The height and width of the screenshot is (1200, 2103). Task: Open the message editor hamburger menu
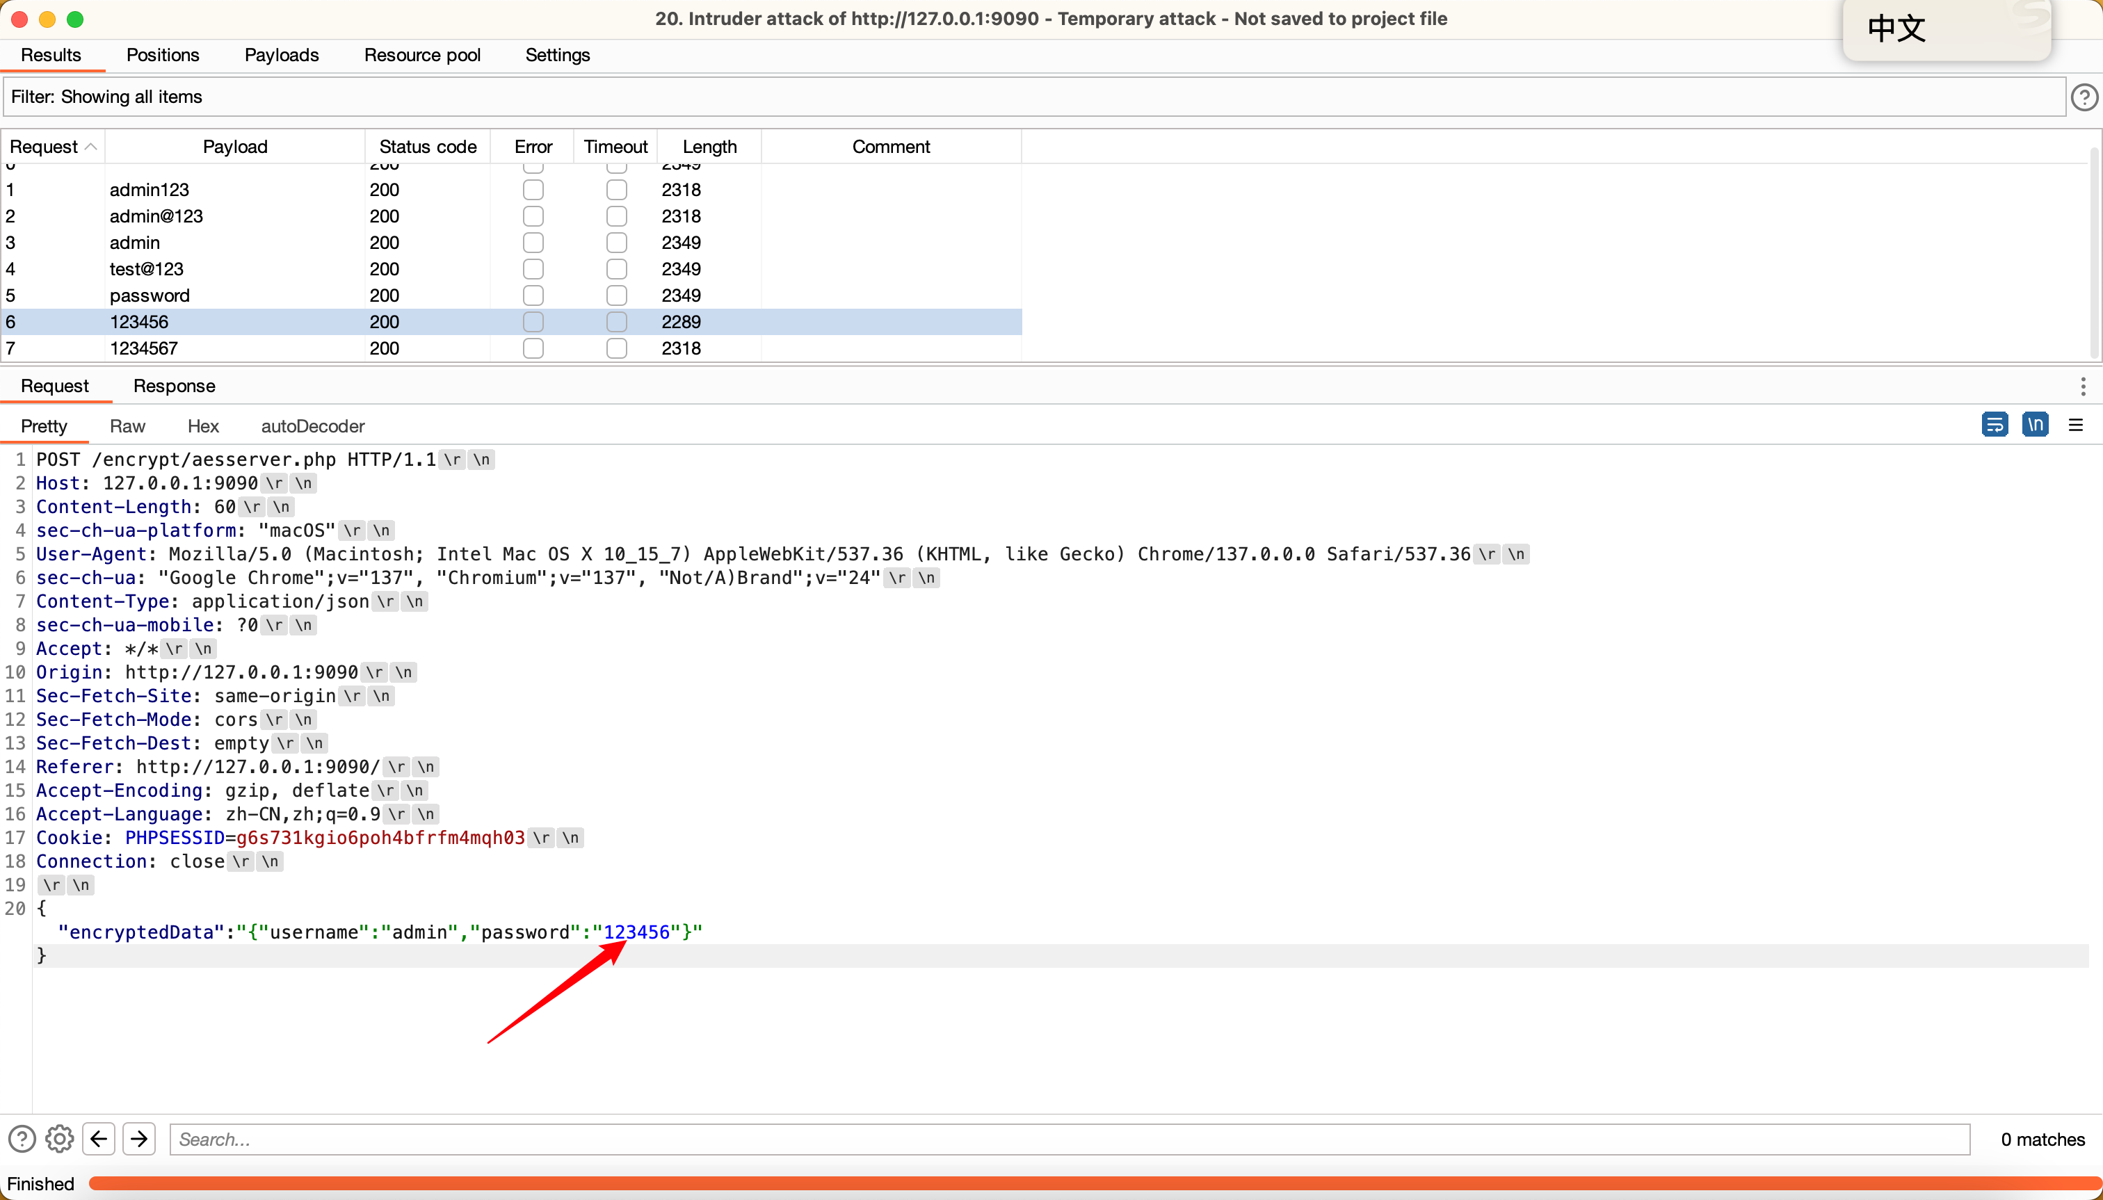[2076, 425]
